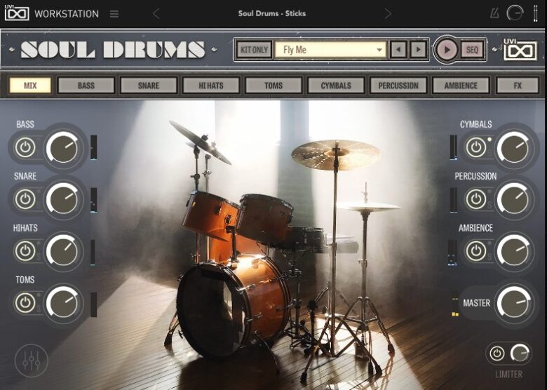Screen dimensions: 547x390
Task: Solo the Percussion channel with its S button
Action: point(489,206)
